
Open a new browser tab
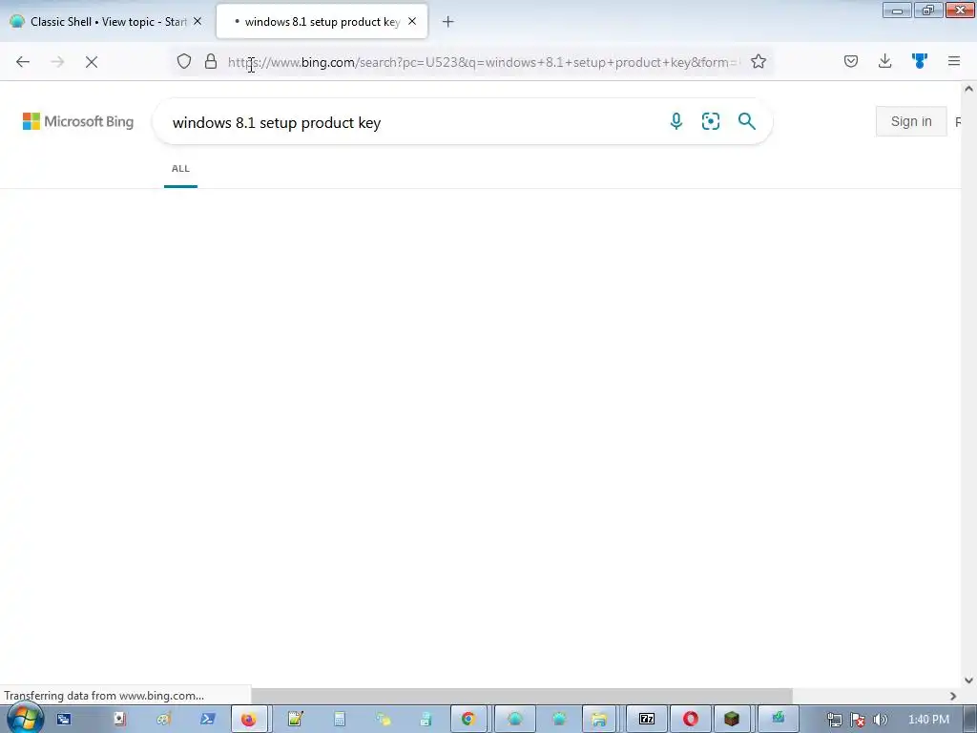coord(448,22)
